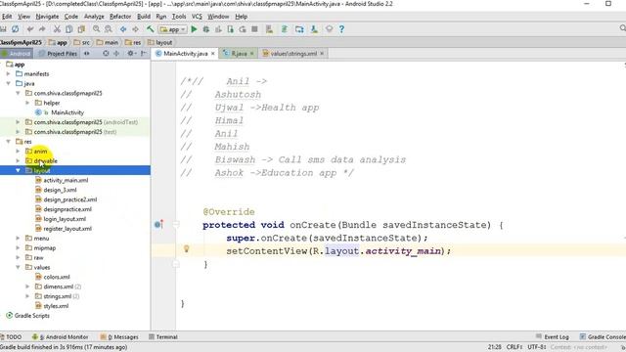Click the Paste clipboard icon
This screenshot has height=352, width=626.
pyautogui.click(x=81, y=29)
